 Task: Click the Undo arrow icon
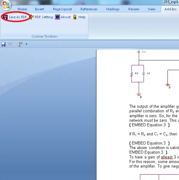pos(10,44)
